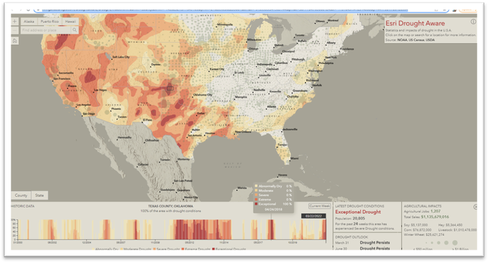The image size is (489, 263).
Task: Click the Esri Drought Aware title
Action: point(415,23)
